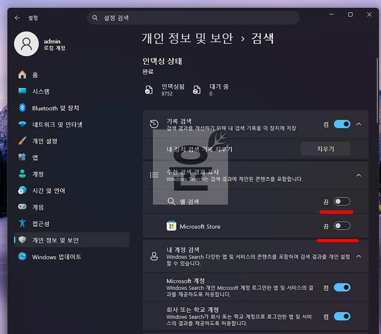Viewport: 381px width, 334px height.
Task: Open 계정 settings page
Action: point(72,174)
